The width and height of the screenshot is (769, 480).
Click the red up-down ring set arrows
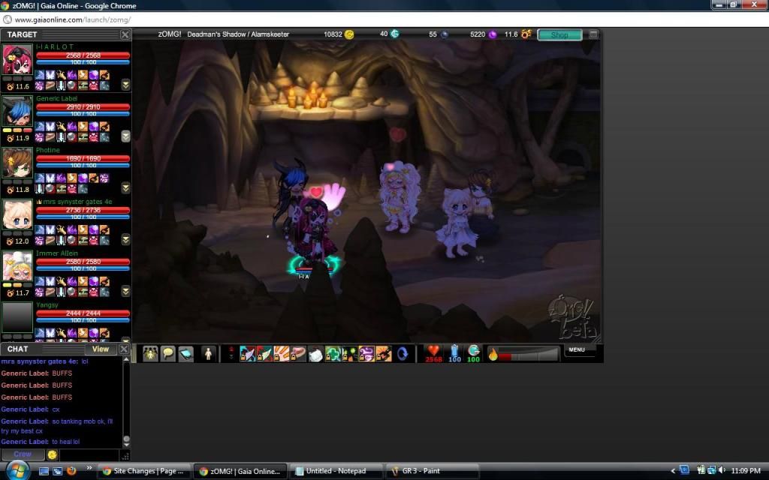231,354
